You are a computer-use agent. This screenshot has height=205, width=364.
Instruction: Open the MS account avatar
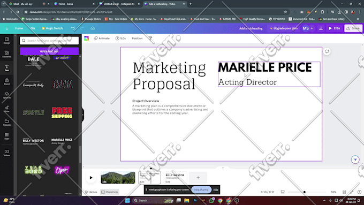(x=306, y=28)
